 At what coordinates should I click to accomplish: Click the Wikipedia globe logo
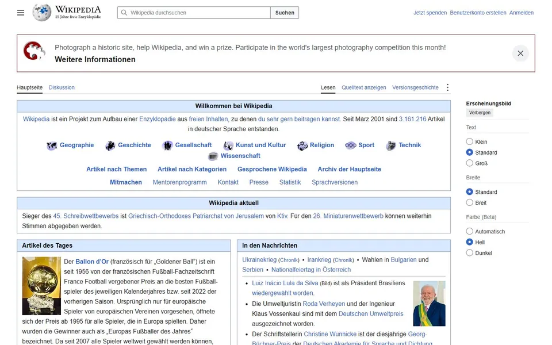pos(42,13)
